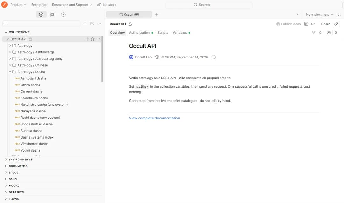Expand the DATASETS section
This screenshot has height=203, width=344.
6,192
